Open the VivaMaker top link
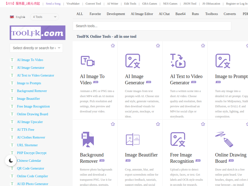Viewport: 248px width, 186px height. [73, 4]
